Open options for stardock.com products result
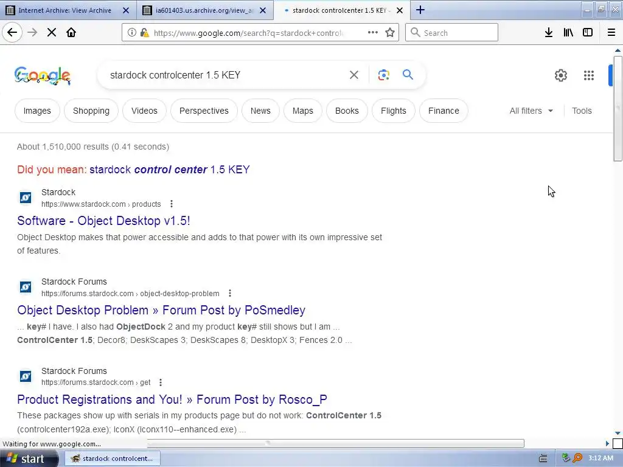Screen dimensions: 623x467 click(171, 204)
